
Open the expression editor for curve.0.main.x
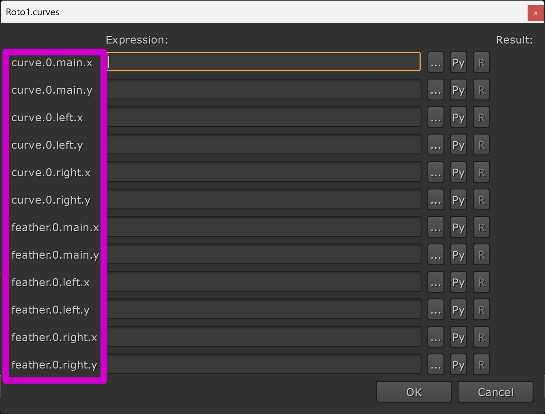click(436, 62)
